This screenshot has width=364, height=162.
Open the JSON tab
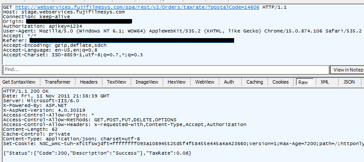[x=349, y=82]
